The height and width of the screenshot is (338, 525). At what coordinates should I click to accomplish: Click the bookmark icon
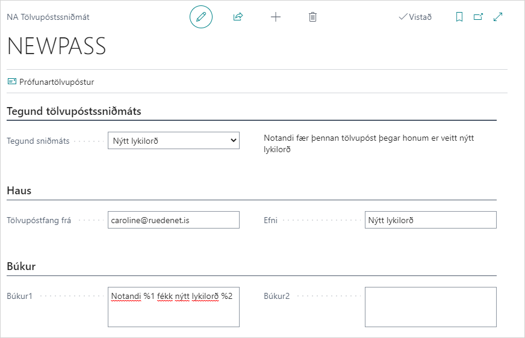pyautogui.click(x=459, y=17)
